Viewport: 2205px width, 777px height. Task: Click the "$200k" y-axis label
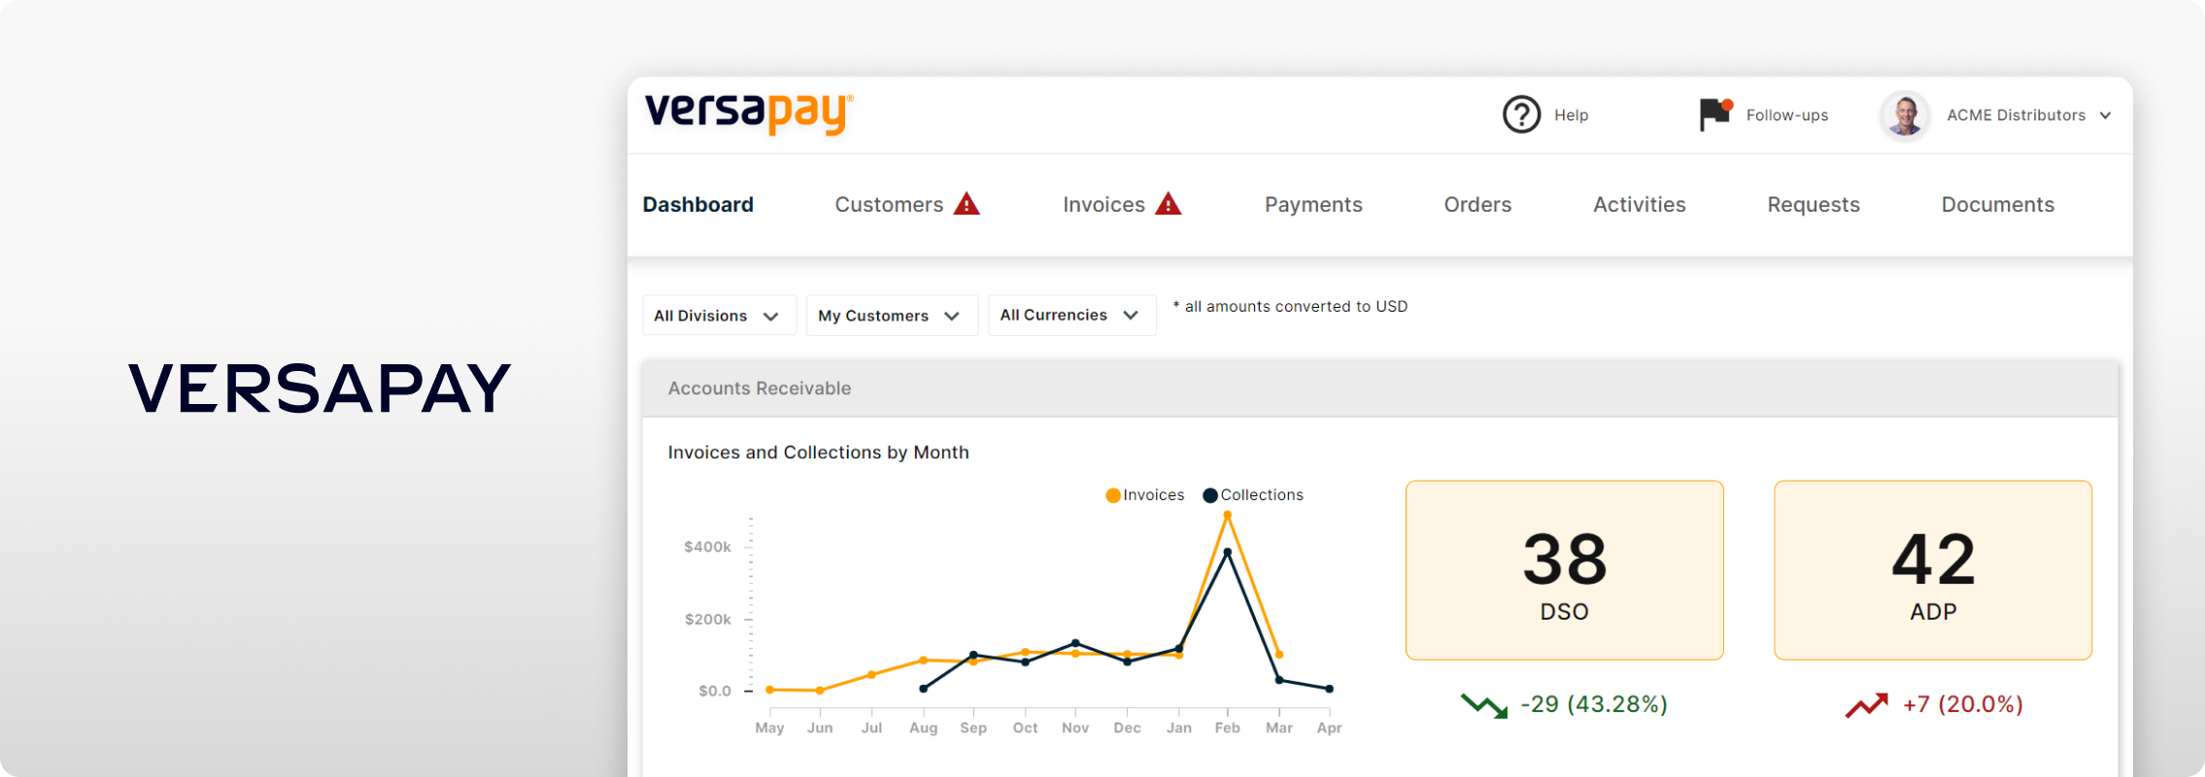click(x=707, y=620)
